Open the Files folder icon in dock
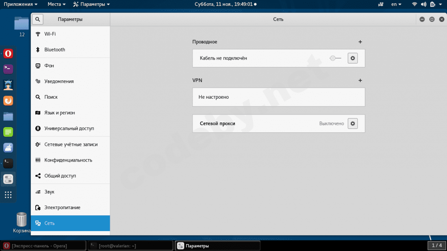The image size is (447, 251). click(x=8, y=116)
